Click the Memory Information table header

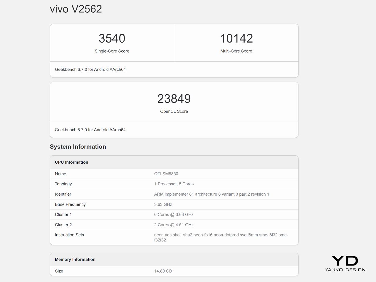[x=75, y=259]
